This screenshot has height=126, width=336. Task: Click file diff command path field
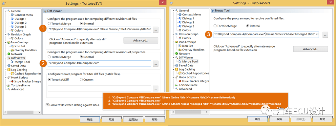click(100, 30)
